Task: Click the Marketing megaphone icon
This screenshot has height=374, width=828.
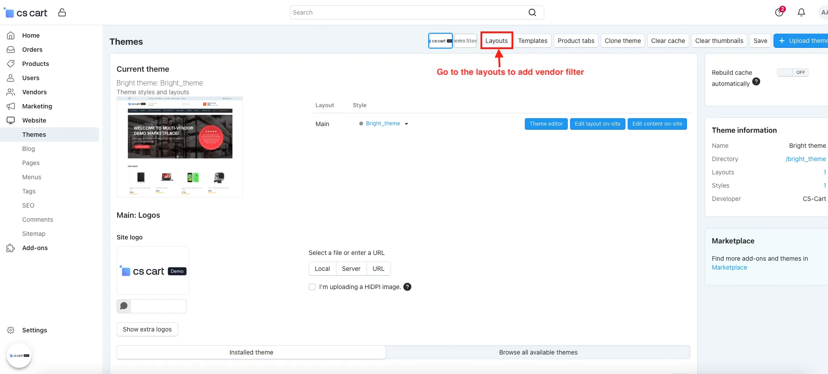Action: 11,106
